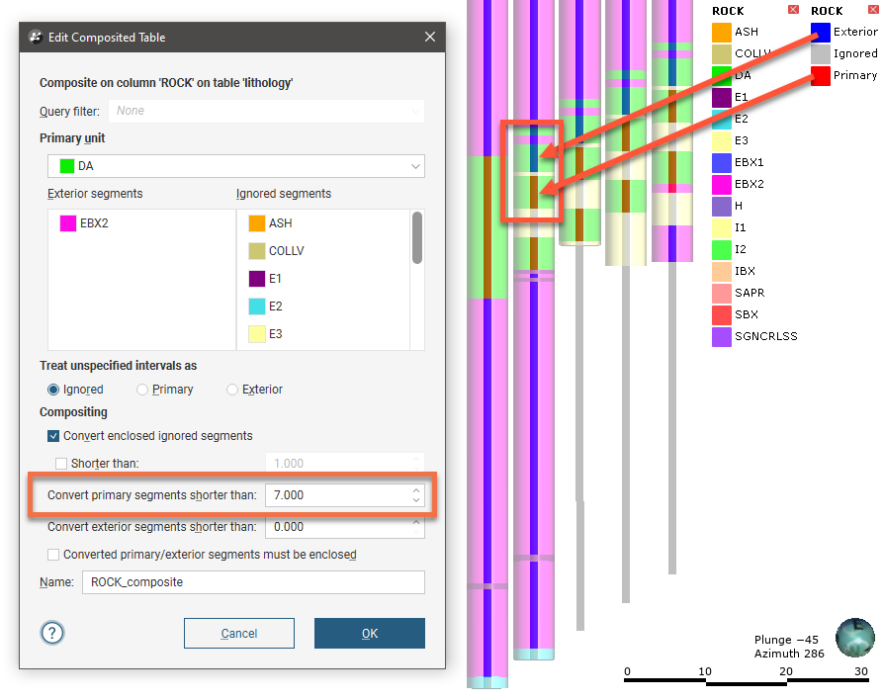
Task: Close the Edit Composited Table dialog
Action: point(429,38)
